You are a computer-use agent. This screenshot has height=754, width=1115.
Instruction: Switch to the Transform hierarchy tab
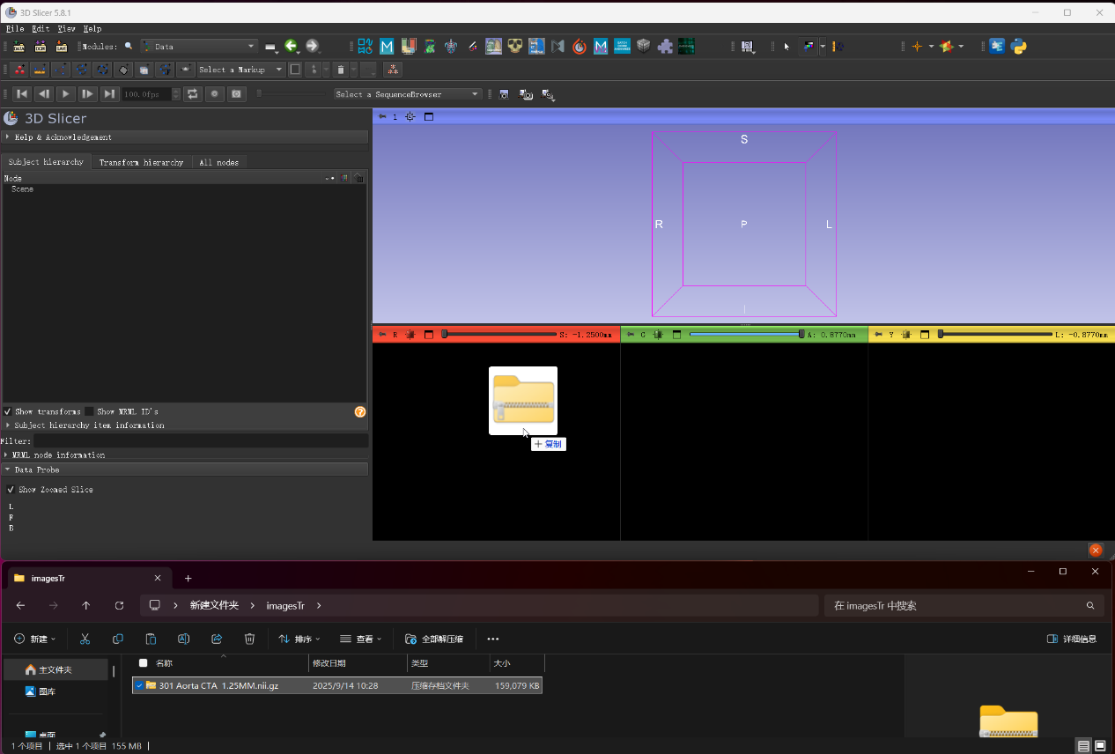(x=141, y=162)
